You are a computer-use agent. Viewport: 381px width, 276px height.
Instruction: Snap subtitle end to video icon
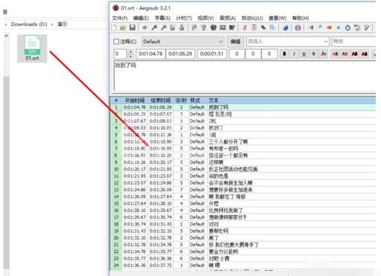204,28
